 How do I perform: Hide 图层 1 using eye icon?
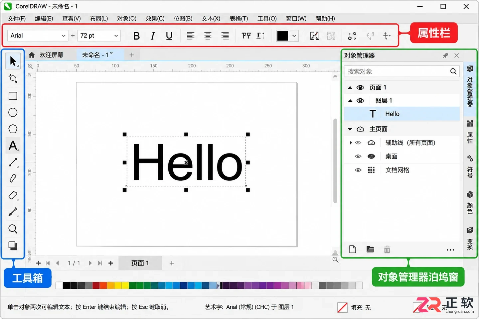[360, 100]
